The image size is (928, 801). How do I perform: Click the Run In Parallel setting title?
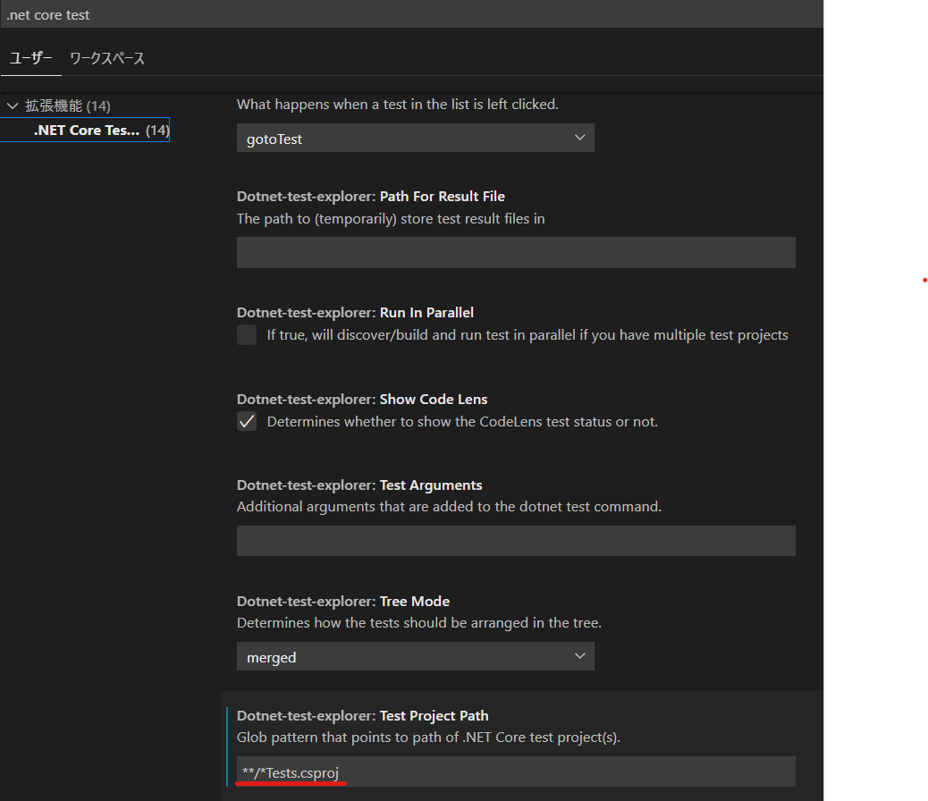[426, 313]
